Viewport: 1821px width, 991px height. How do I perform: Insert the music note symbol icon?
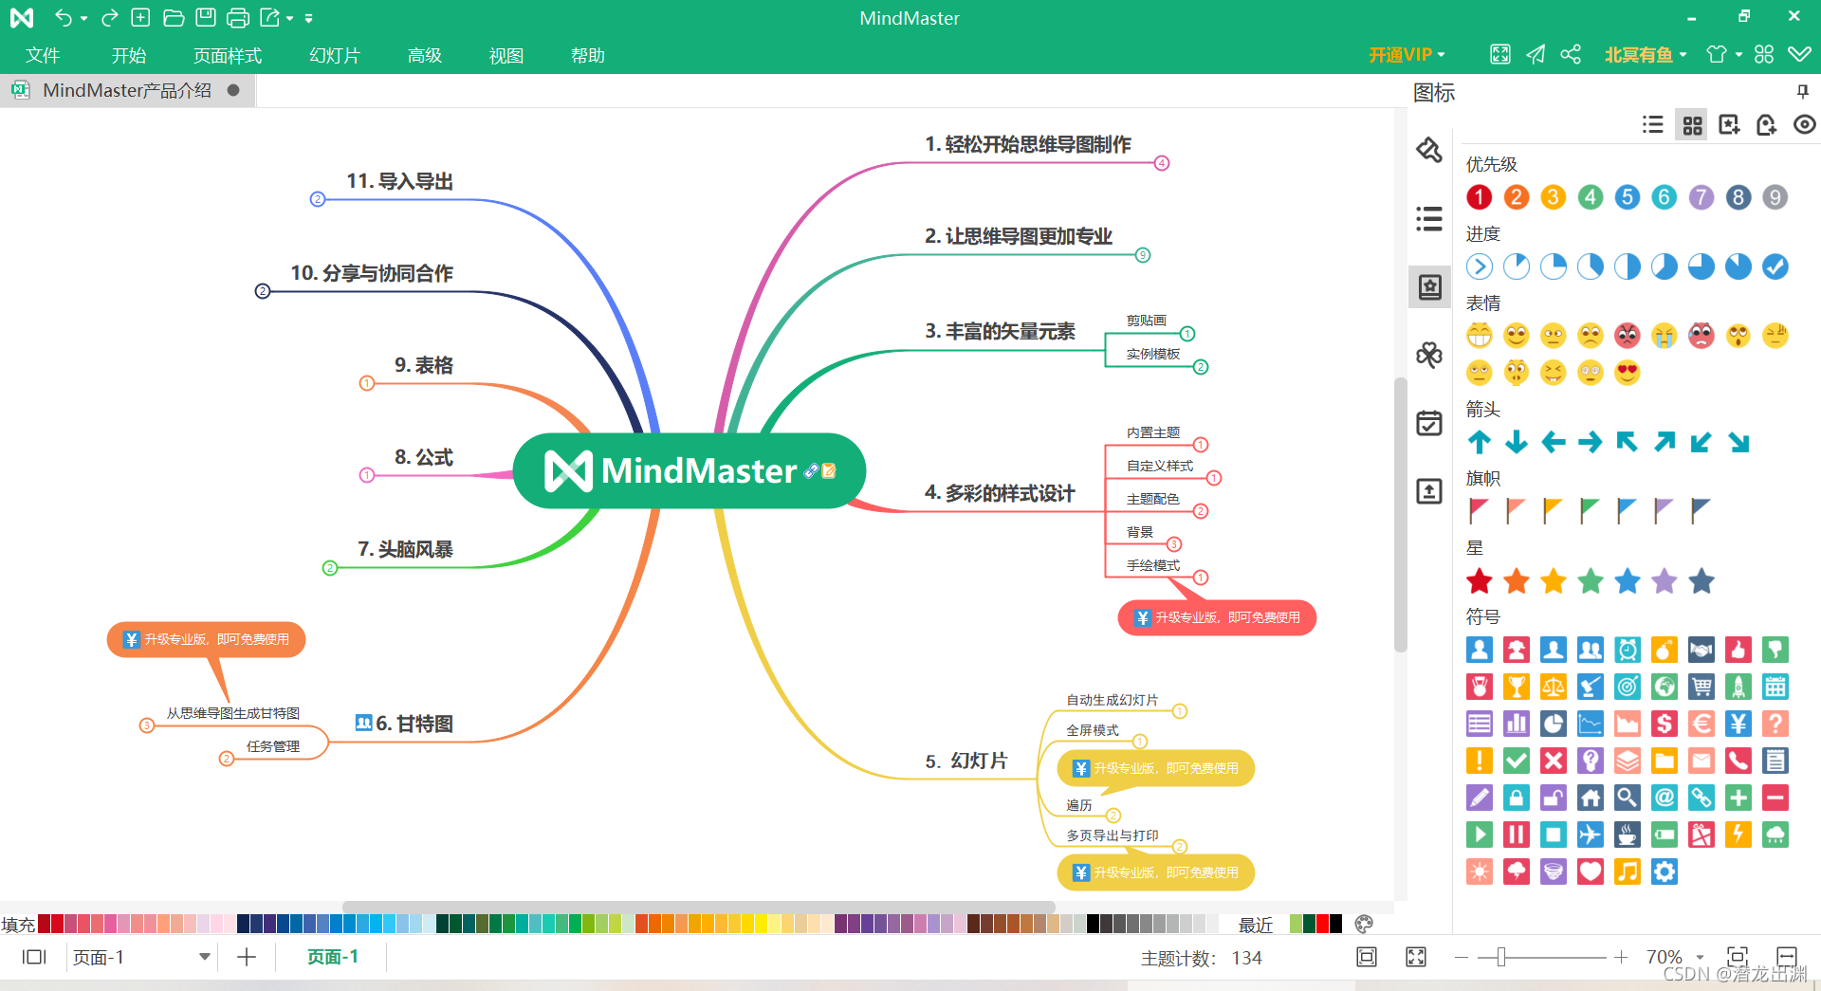(x=1628, y=872)
